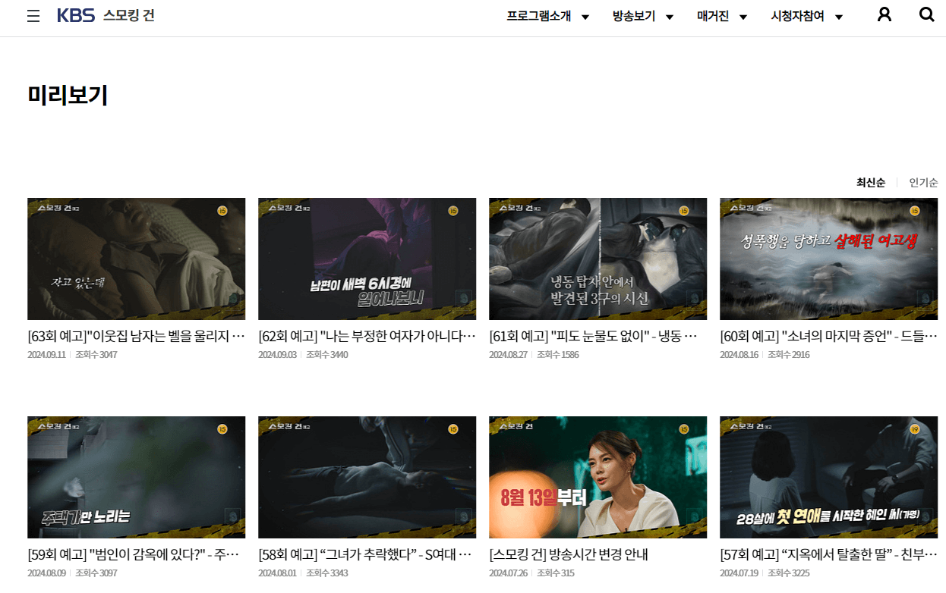
Task: Click the 15 rating badge on episode 59 thumbnail
Action: click(x=222, y=429)
